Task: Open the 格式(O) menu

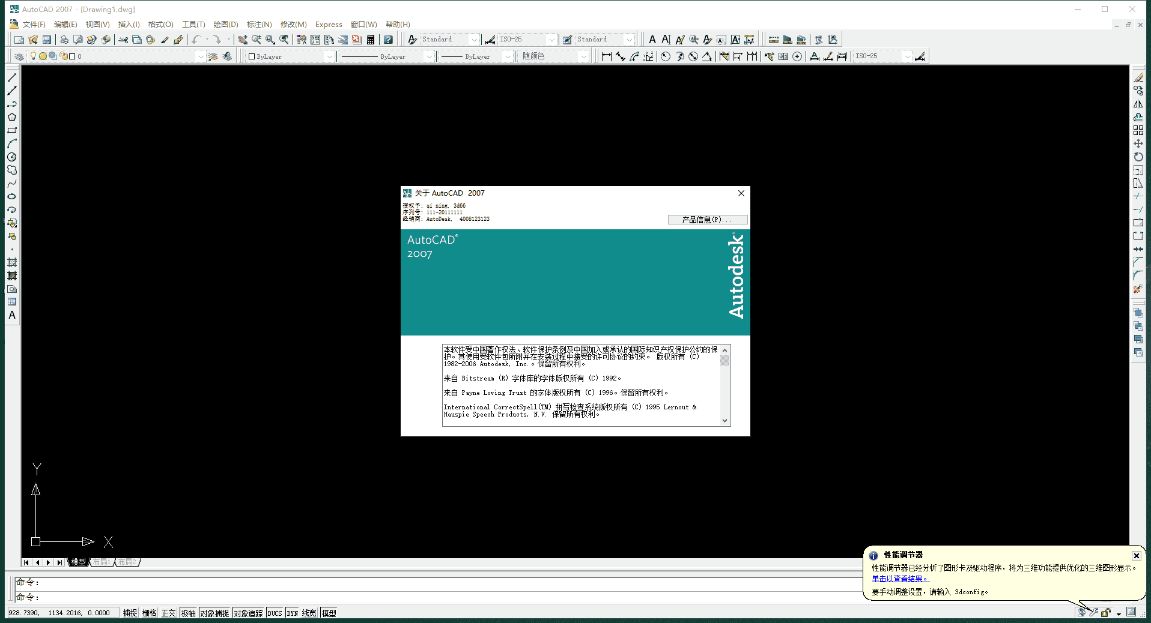Action: pyautogui.click(x=160, y=25)
